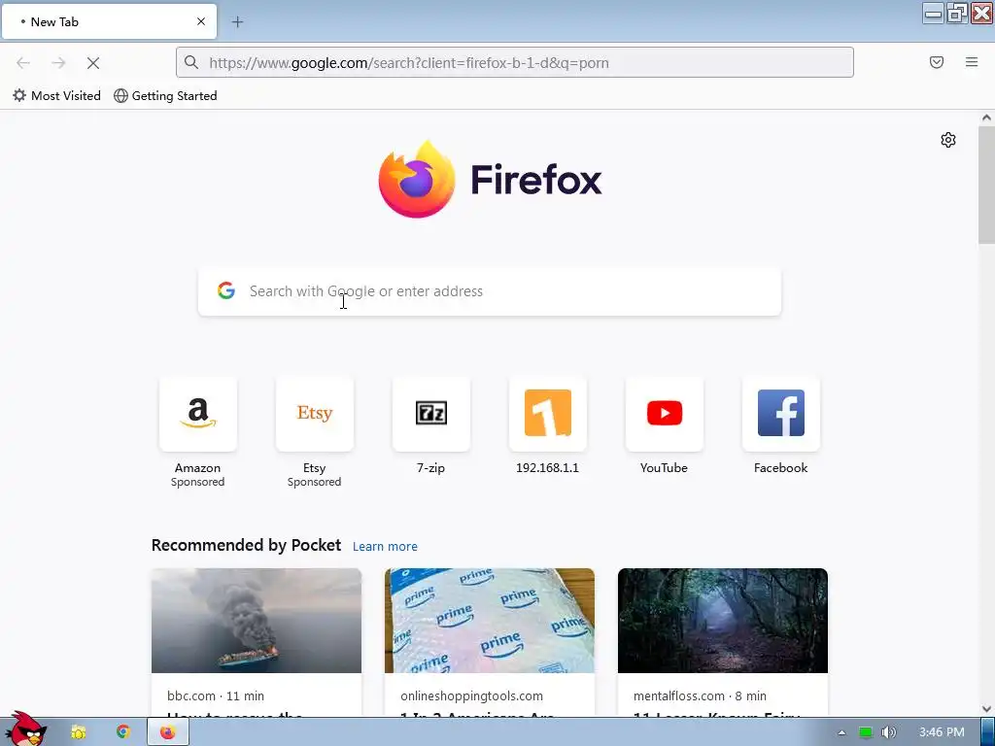995x746 pixels.
Task: Show hidden system tray icons arrow
Action: pyautogui.click(x=841, y=732)
